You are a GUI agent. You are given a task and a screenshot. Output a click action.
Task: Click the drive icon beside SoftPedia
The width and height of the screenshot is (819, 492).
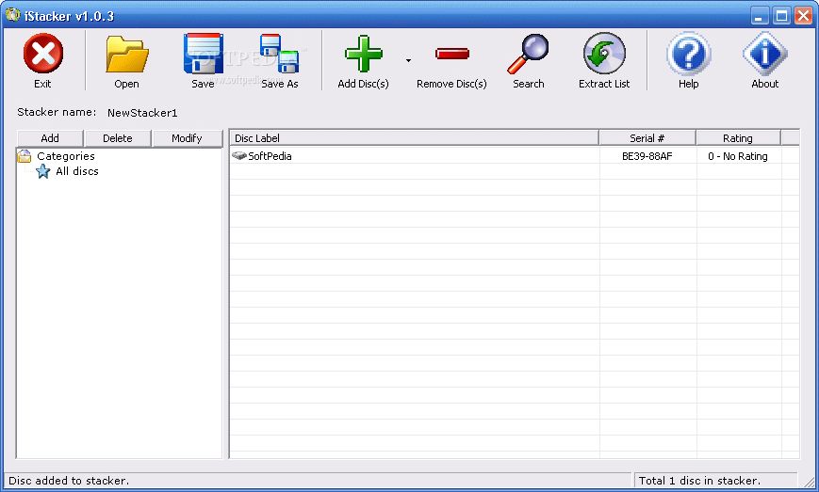point(239,155)
